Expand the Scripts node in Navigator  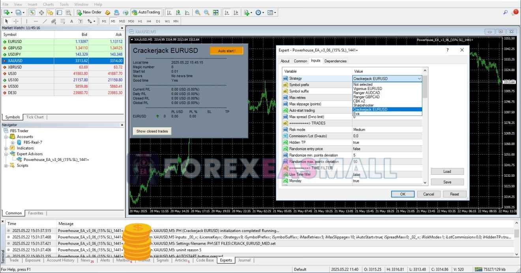tap(6, 166)
